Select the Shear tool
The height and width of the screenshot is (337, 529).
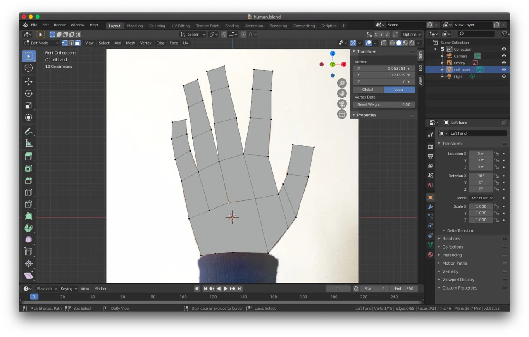point(29,275)
